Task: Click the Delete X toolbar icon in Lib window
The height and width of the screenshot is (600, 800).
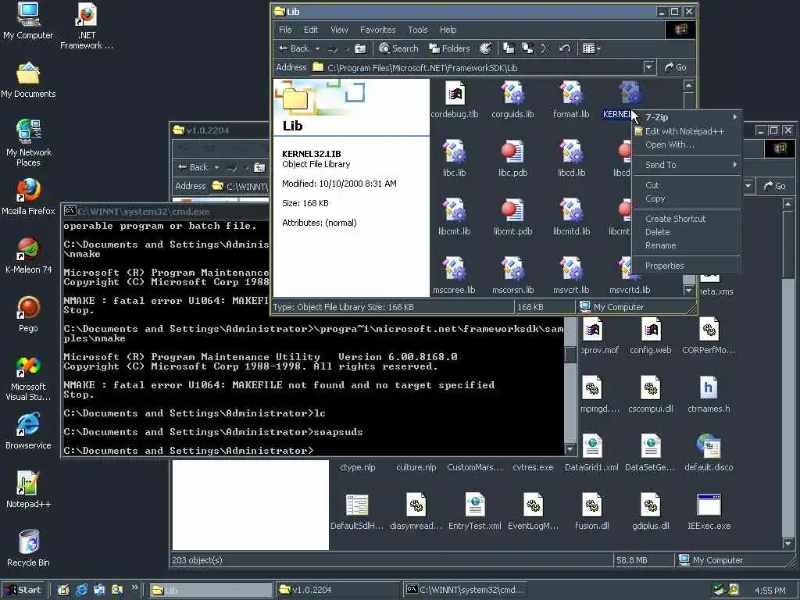Action: pos(545,48)
